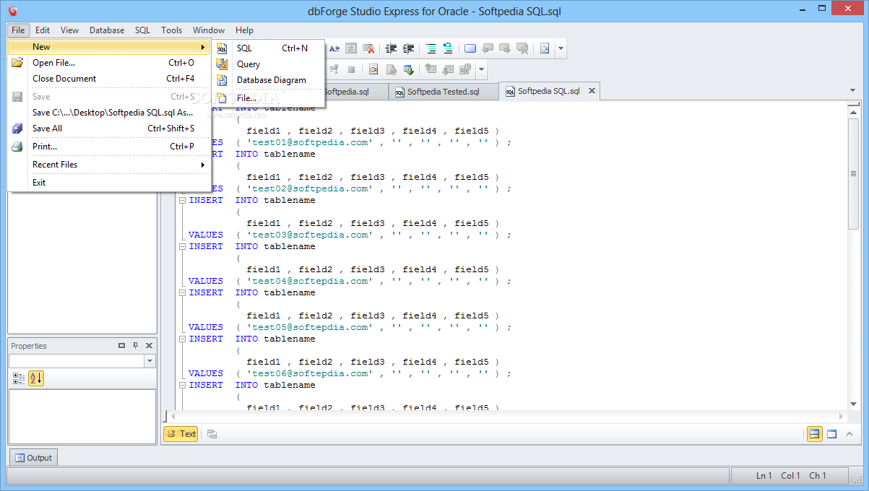Comment selection toolbar icon
Screen dimensions: 869x491
431,48
